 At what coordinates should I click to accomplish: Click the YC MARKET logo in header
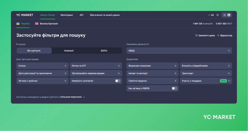pyautogui.click(x=25, y=15)
